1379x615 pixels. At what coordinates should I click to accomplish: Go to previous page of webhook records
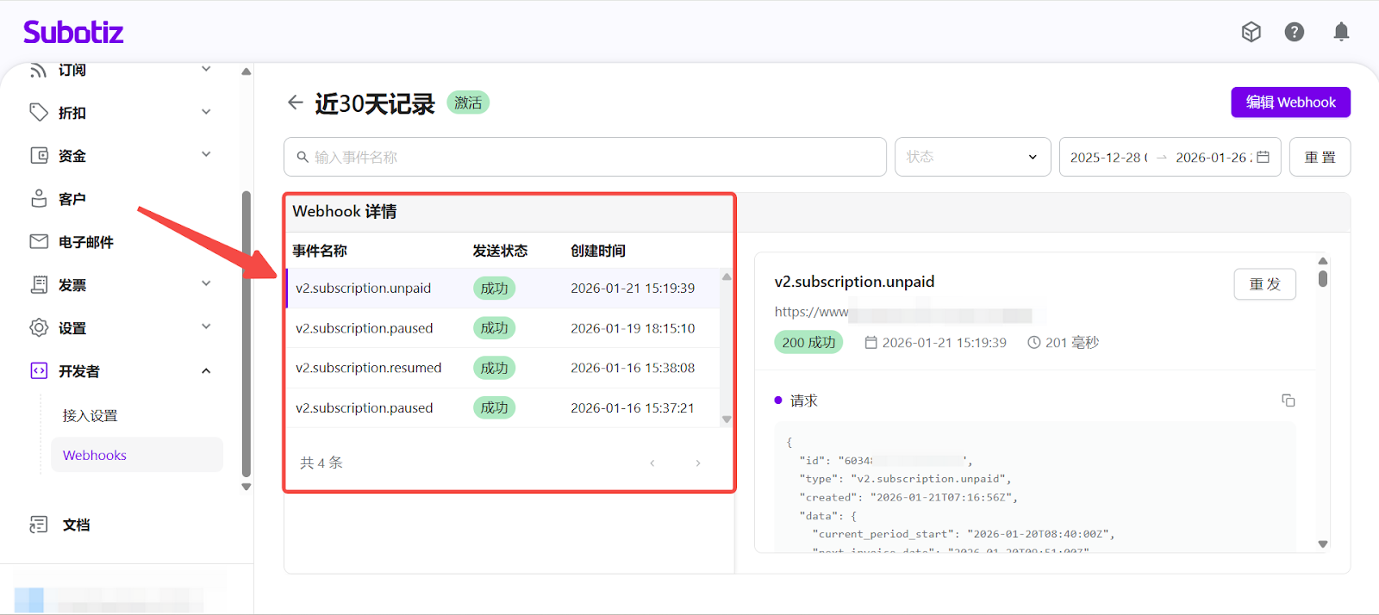(x=652, y=463)
